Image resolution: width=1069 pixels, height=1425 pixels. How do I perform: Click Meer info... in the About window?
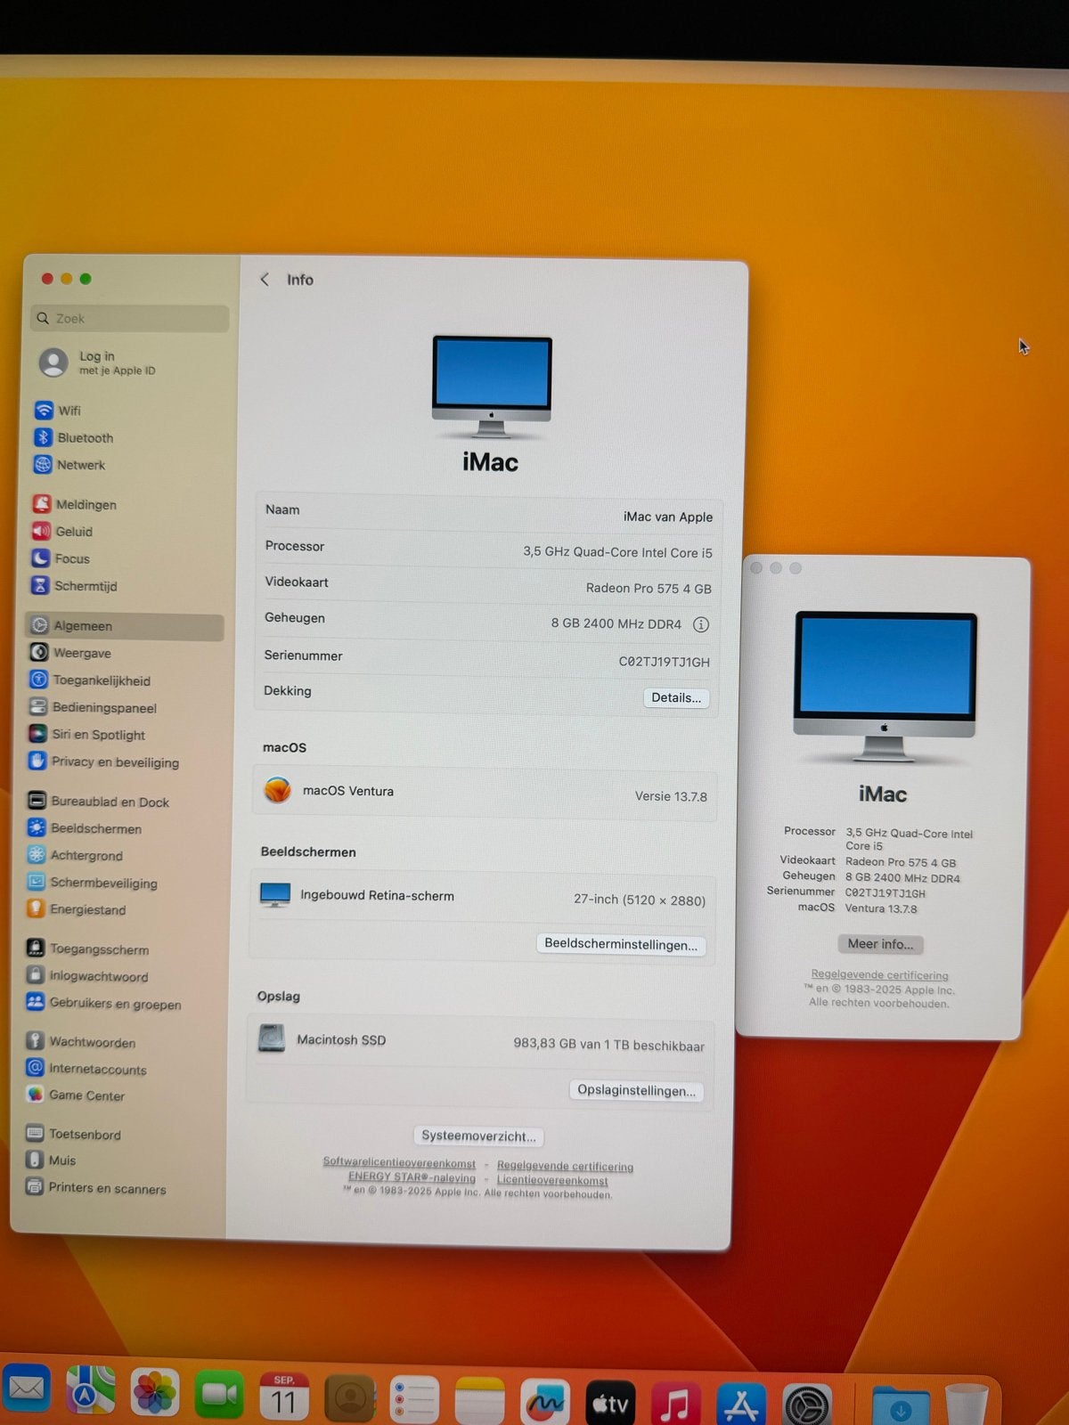880,944
